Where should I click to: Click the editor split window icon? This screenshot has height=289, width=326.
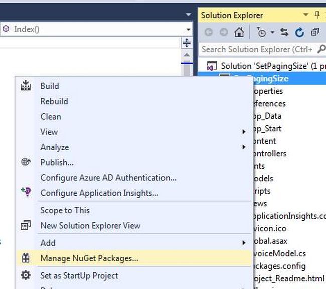coord(187,43)
